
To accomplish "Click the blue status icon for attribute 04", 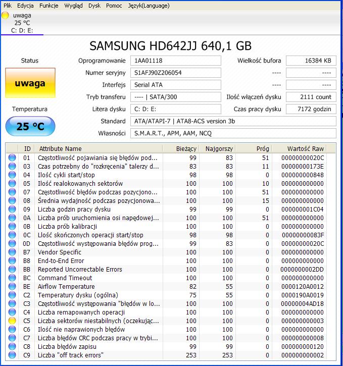I will point(12,175).
